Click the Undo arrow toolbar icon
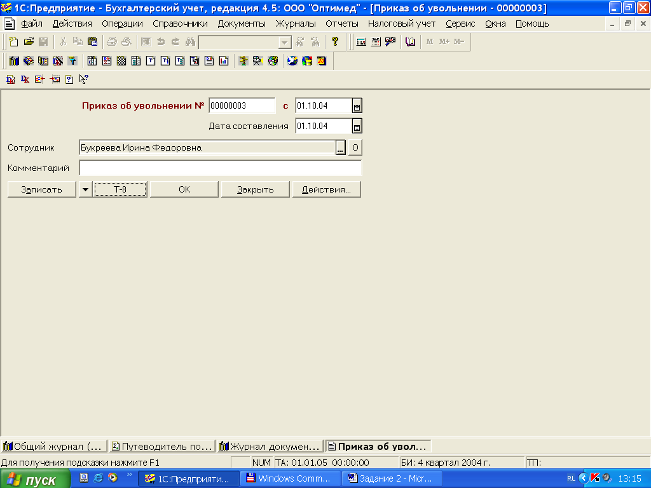 (x=161, y=41)
